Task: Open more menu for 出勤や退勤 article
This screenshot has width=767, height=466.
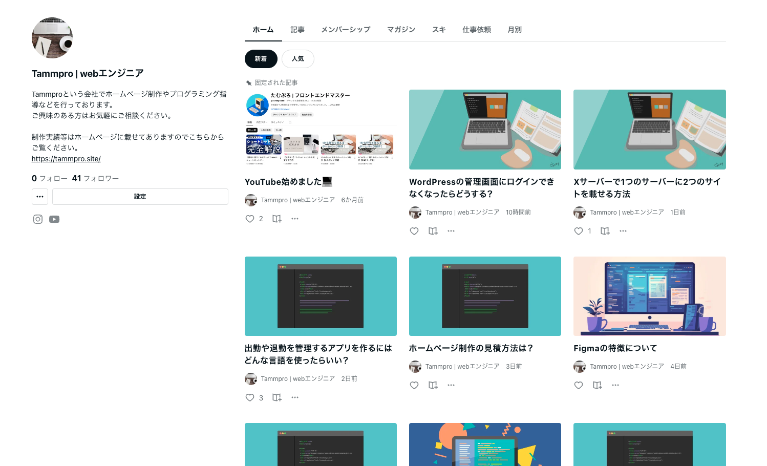Action: [295, 397]
